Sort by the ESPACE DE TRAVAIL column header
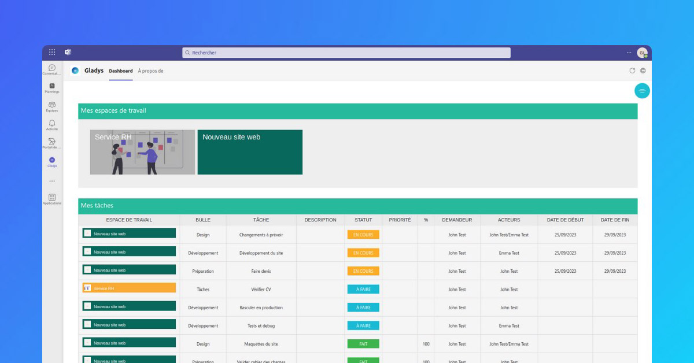Viewport: 694px width, 363px height. tap(129, 220)
